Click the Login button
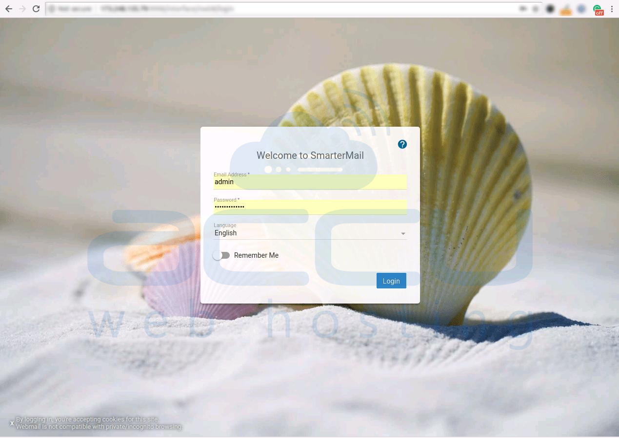Screen dimensions: 619x438 coord(391,281)
